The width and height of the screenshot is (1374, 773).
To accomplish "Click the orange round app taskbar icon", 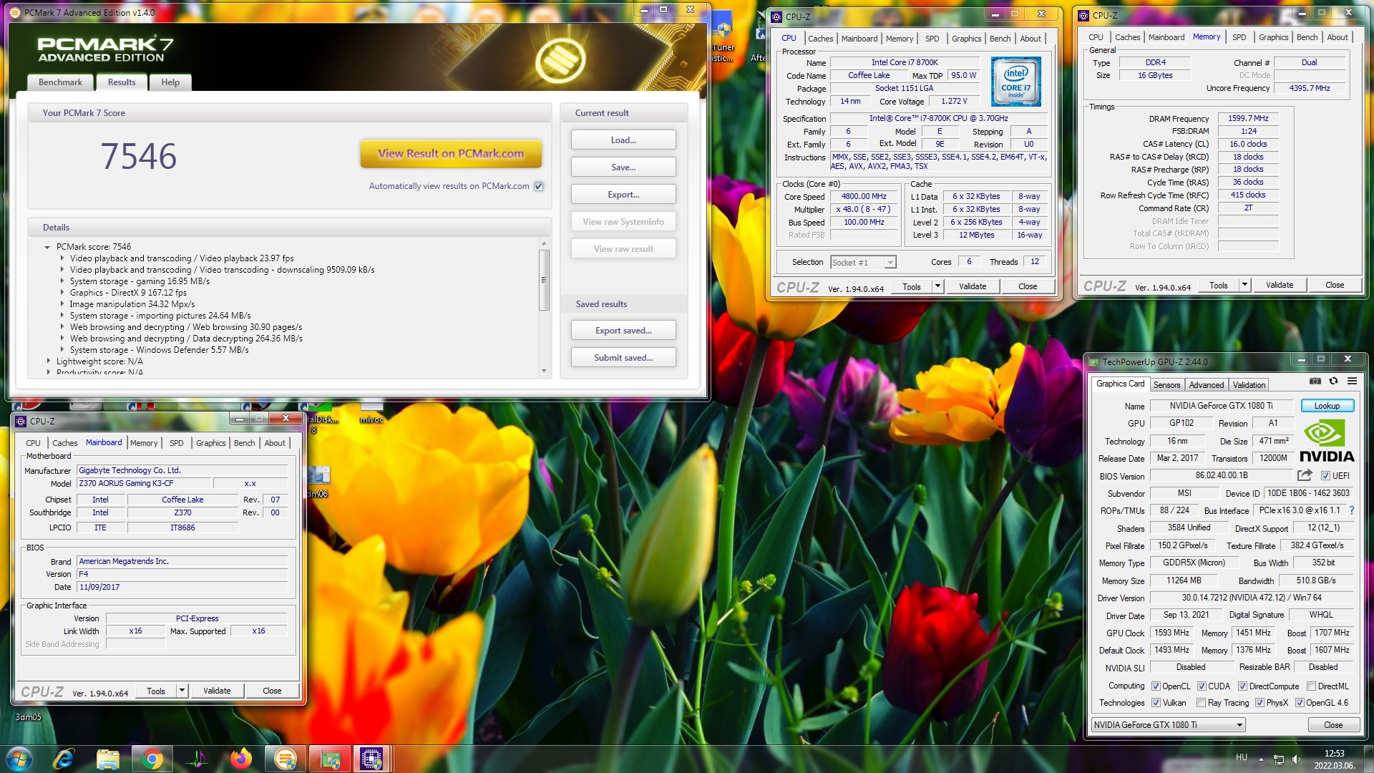I will (285, 758).
